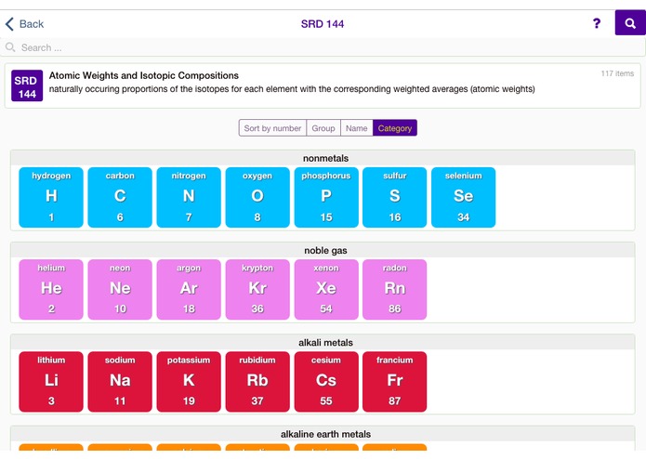This screenshot has width=646, height=459.
Task: Choose the oxygen O tile
Action: (x=257, y=197)
